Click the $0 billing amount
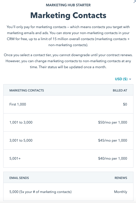 (125, 104)
